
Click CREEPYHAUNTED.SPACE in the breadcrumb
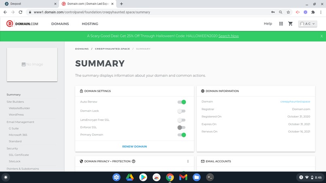[112, 49]
